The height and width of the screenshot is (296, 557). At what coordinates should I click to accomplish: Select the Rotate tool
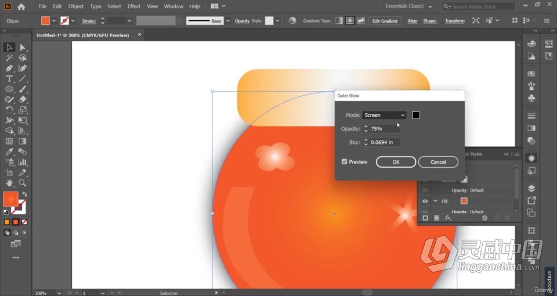[x=9, y=110]
